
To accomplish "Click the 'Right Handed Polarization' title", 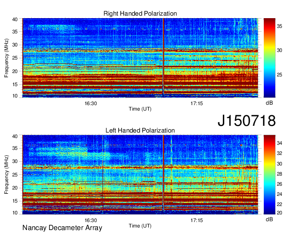I will pyautogui.click(x=140, y=14).
